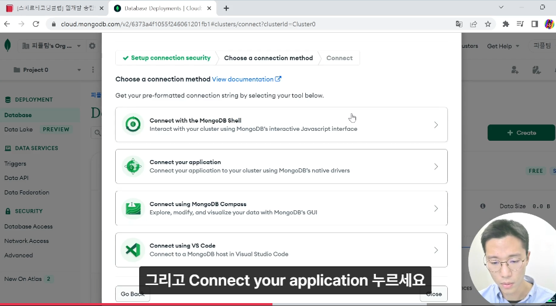The width and height of the screenshot is (556, 306).
Task: Click the invite user icon
Action: (x=515, y=69)
